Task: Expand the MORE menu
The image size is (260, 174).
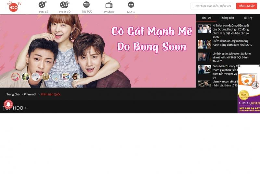Action: (x=131, y=5)
